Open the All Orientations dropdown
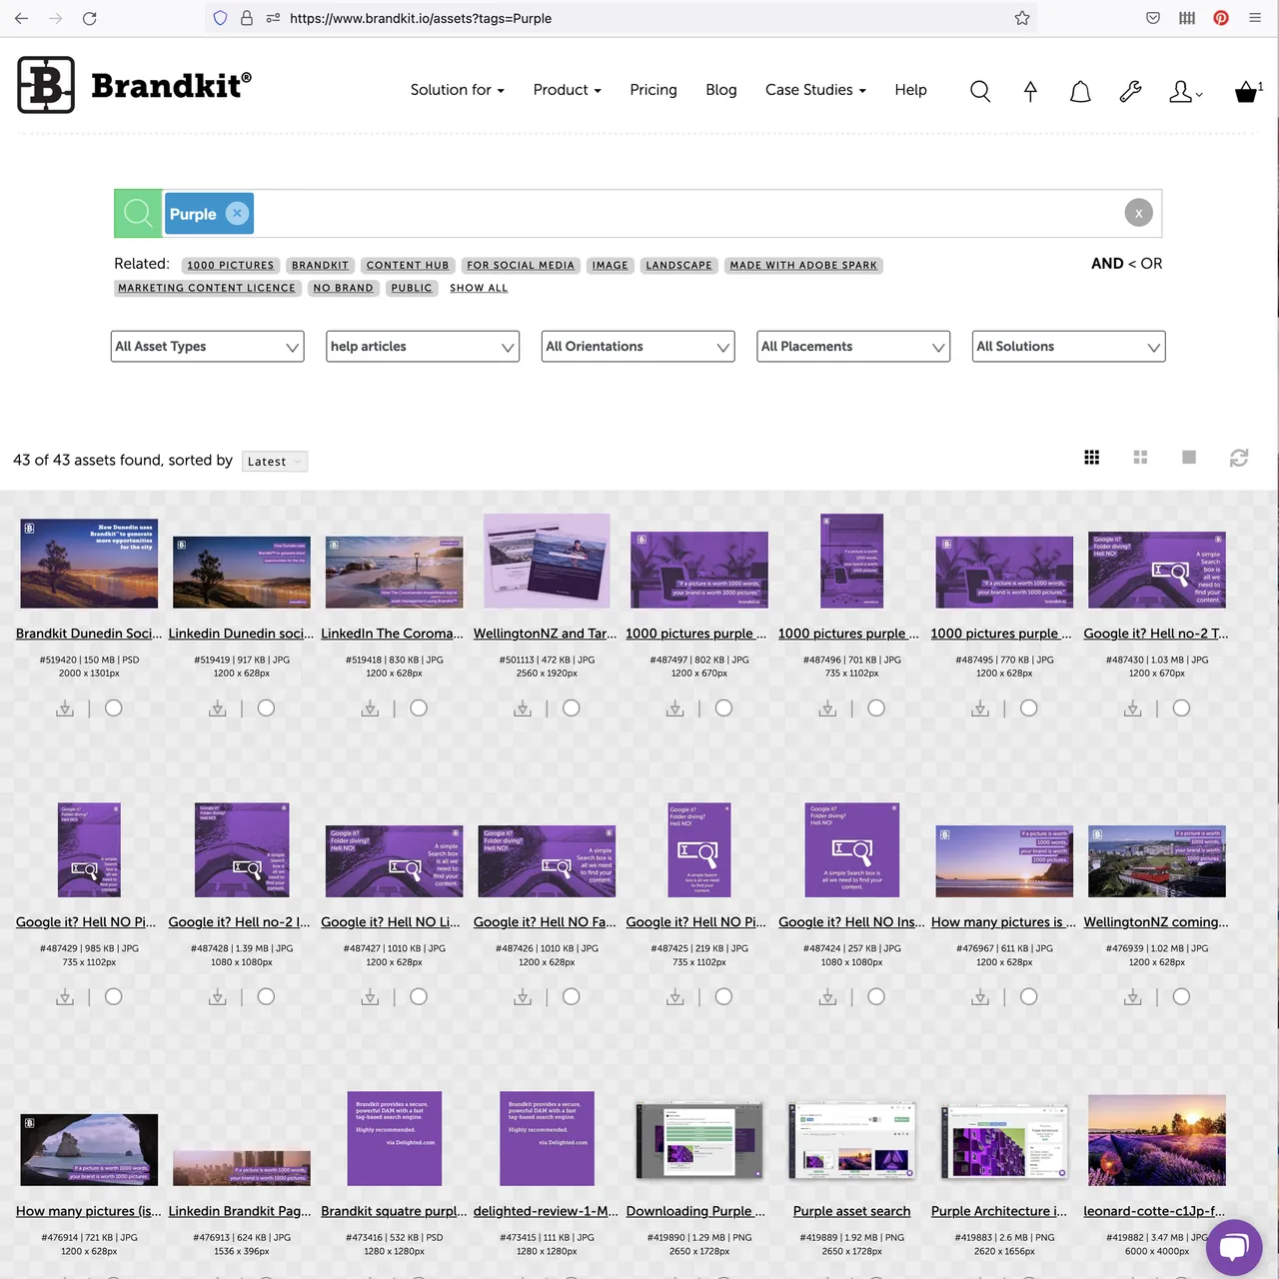The width and height of the screenshot is (1279, 1279). pos(638,346)
